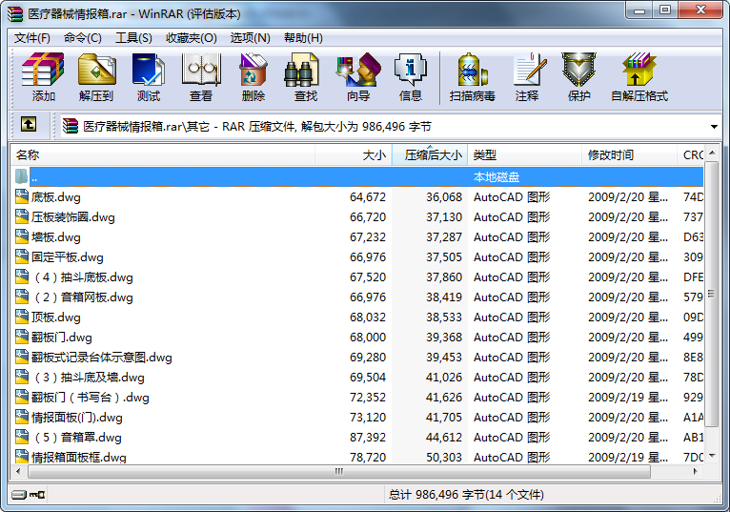Select file （2）音箱网板.dwg

[x=82, y=297]
